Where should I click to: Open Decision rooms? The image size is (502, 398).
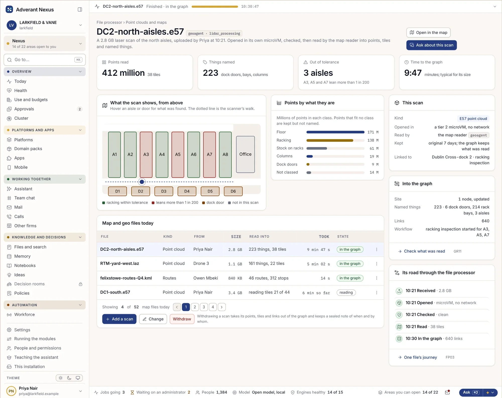(45, 284)
